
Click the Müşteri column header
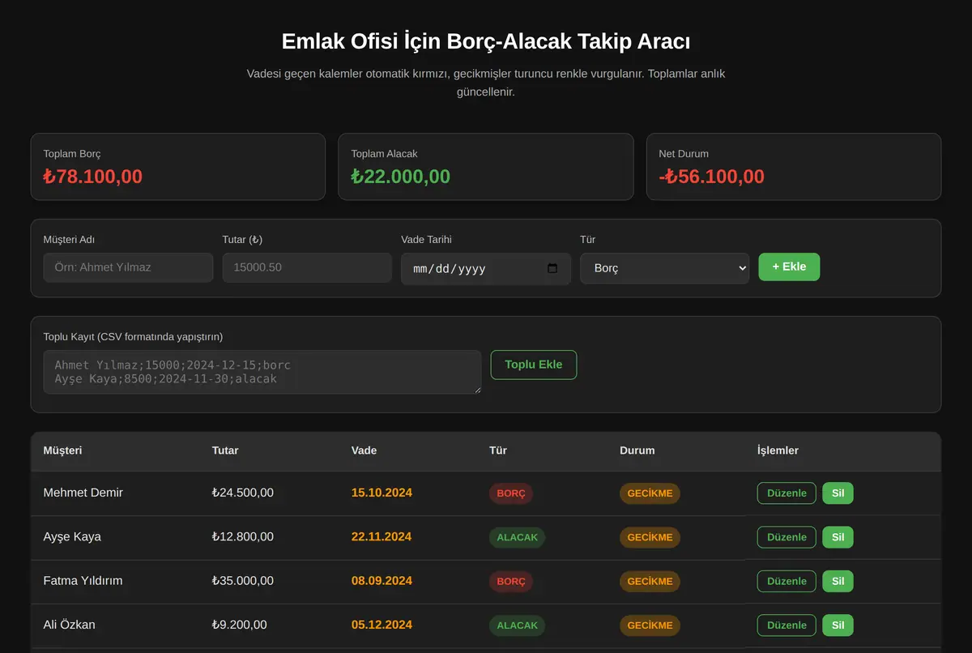click(63, 450)
